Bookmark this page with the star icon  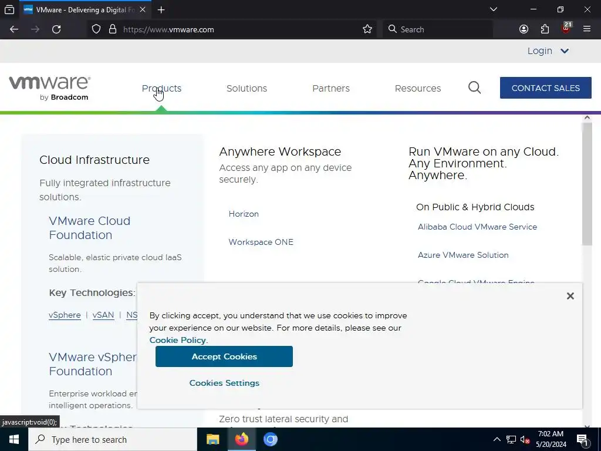click(367, 29)
